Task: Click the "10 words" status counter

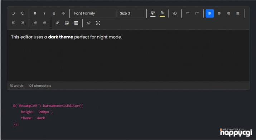Action: [17, 86]
